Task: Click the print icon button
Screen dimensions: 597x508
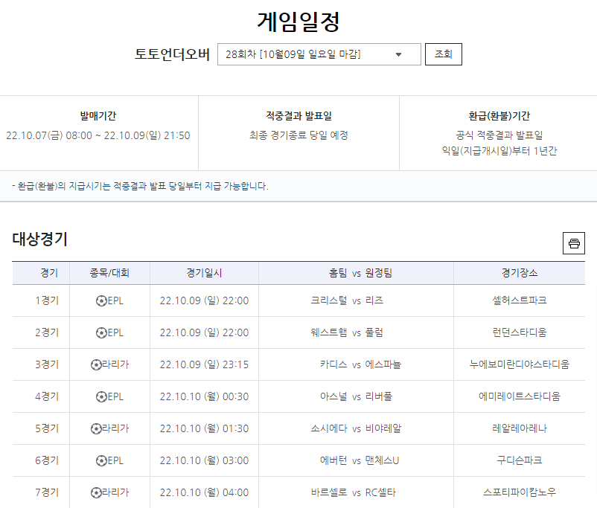Action: [573, 243]
